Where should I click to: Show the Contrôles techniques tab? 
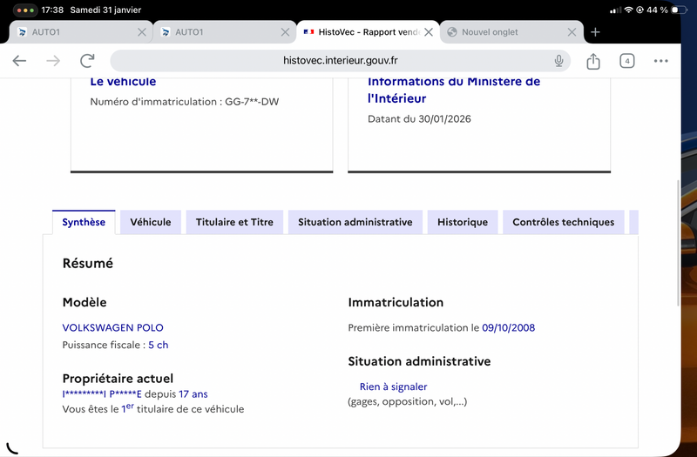point(563,222)
